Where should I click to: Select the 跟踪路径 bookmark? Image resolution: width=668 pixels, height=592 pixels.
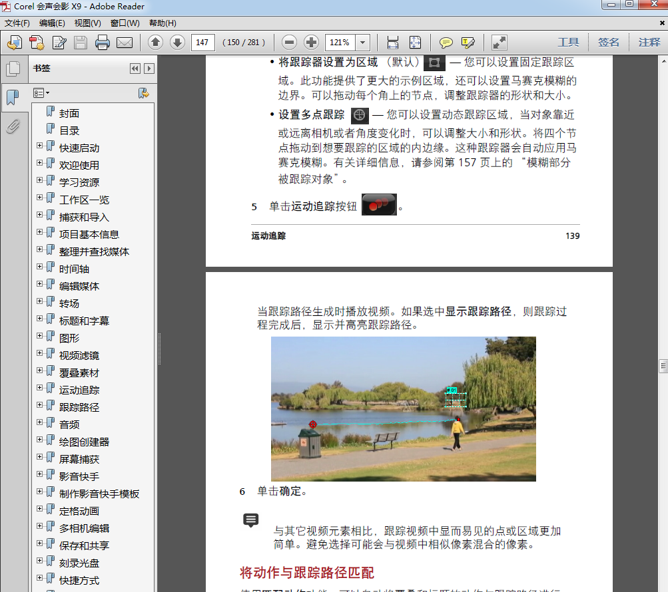[79, 408]
